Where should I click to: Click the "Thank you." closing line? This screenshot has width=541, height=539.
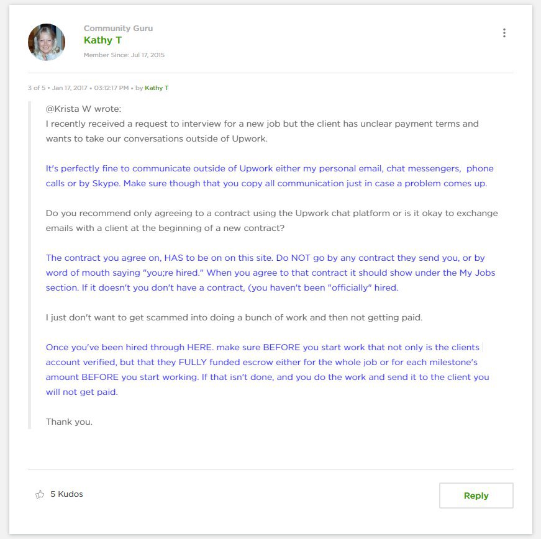pyautogui.click(x=69, y=422)
